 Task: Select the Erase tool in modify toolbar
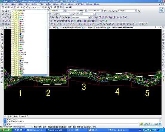pos(163,28)
